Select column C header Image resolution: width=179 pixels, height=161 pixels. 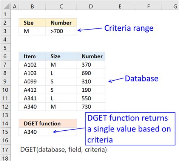click(x=61, y=6)
